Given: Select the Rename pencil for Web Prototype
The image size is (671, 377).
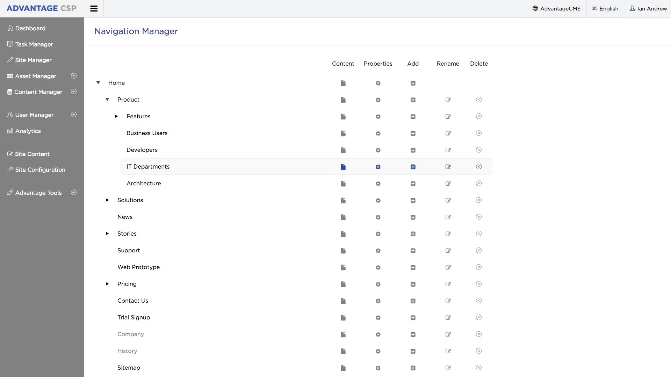Looking at the screenshot, I should (x=448, y=267).
